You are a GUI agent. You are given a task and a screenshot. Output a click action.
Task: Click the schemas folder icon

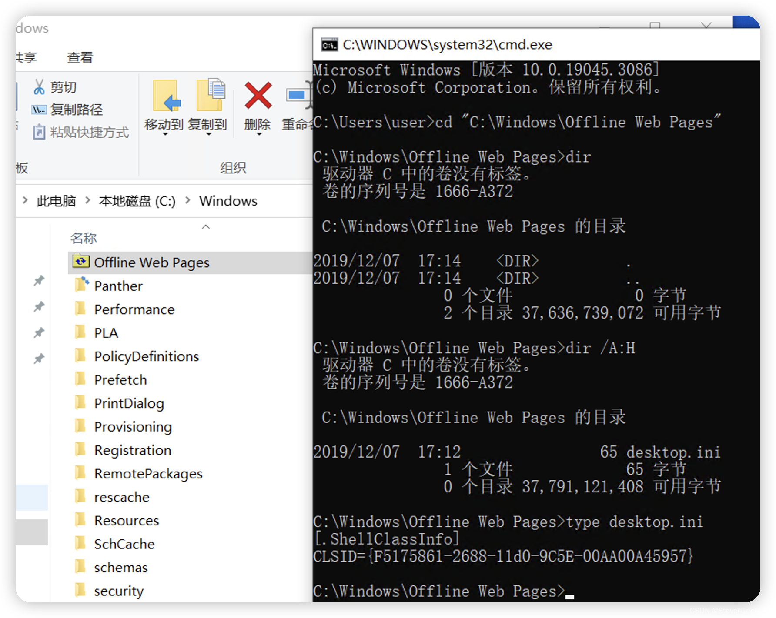[x=80, y=567]
